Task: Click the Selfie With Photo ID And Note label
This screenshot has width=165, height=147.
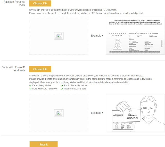Action: 13,69
